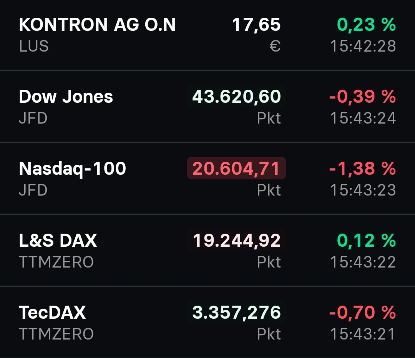The image size is (415, 358).
Task: Click the LUS exchange label under Kontron
Action: pyautogui.click(x=34, y=47)
